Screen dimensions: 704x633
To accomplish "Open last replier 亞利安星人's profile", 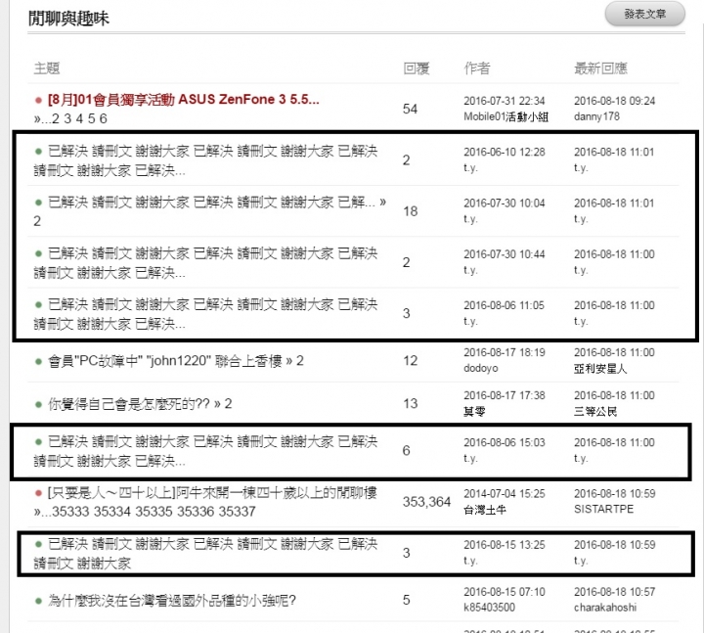I will [600, 369].
